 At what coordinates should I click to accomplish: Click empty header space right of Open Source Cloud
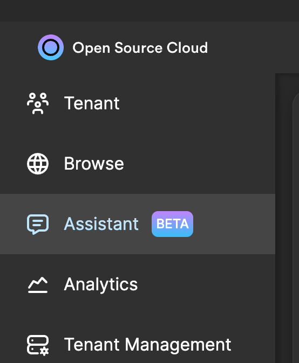253,47
